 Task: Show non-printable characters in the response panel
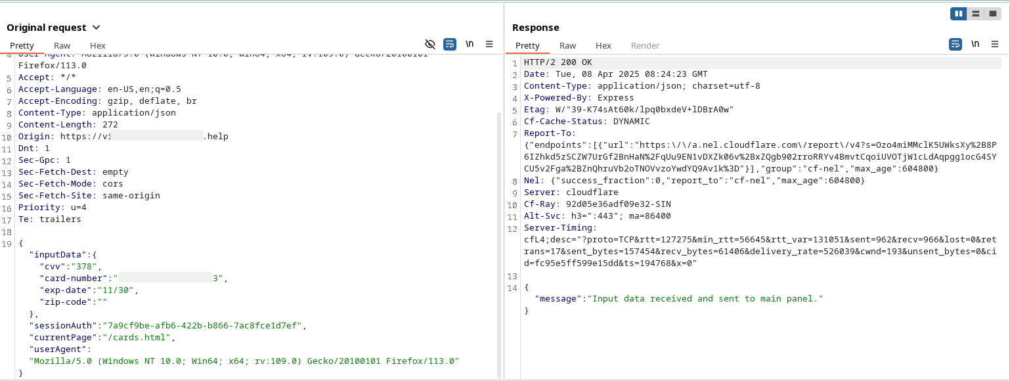tap(975, 44)
